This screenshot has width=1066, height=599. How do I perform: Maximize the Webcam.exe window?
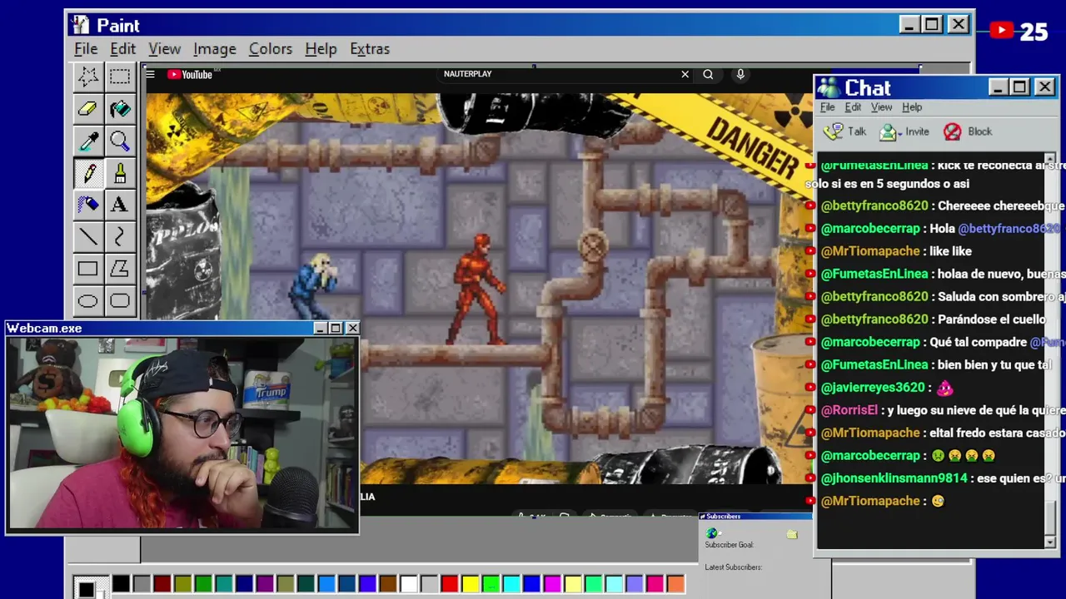[336, 329]
